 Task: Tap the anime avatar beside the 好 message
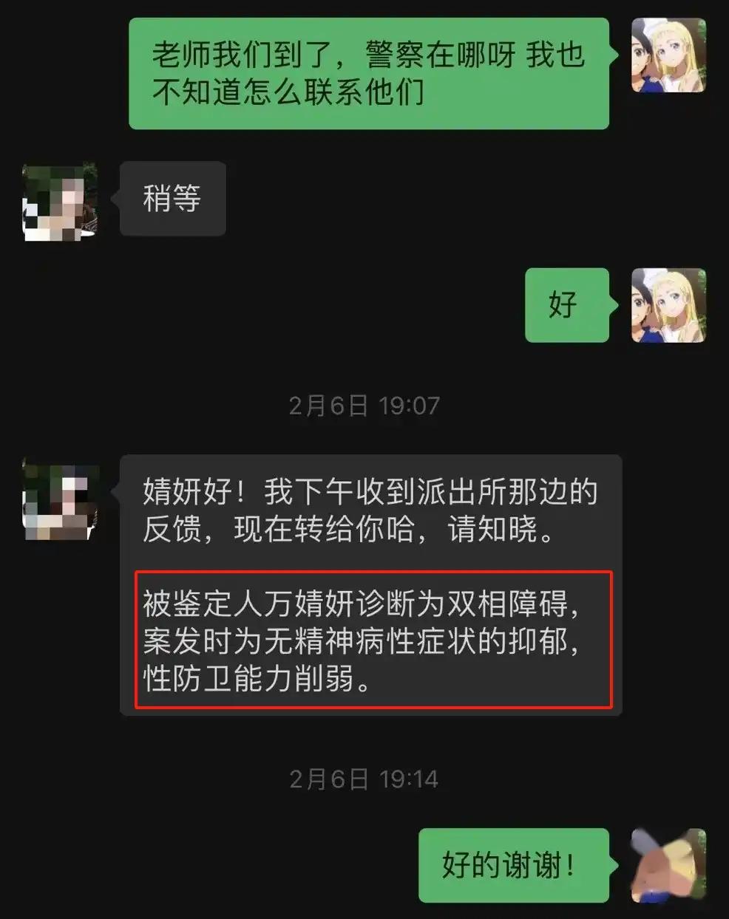668,305
